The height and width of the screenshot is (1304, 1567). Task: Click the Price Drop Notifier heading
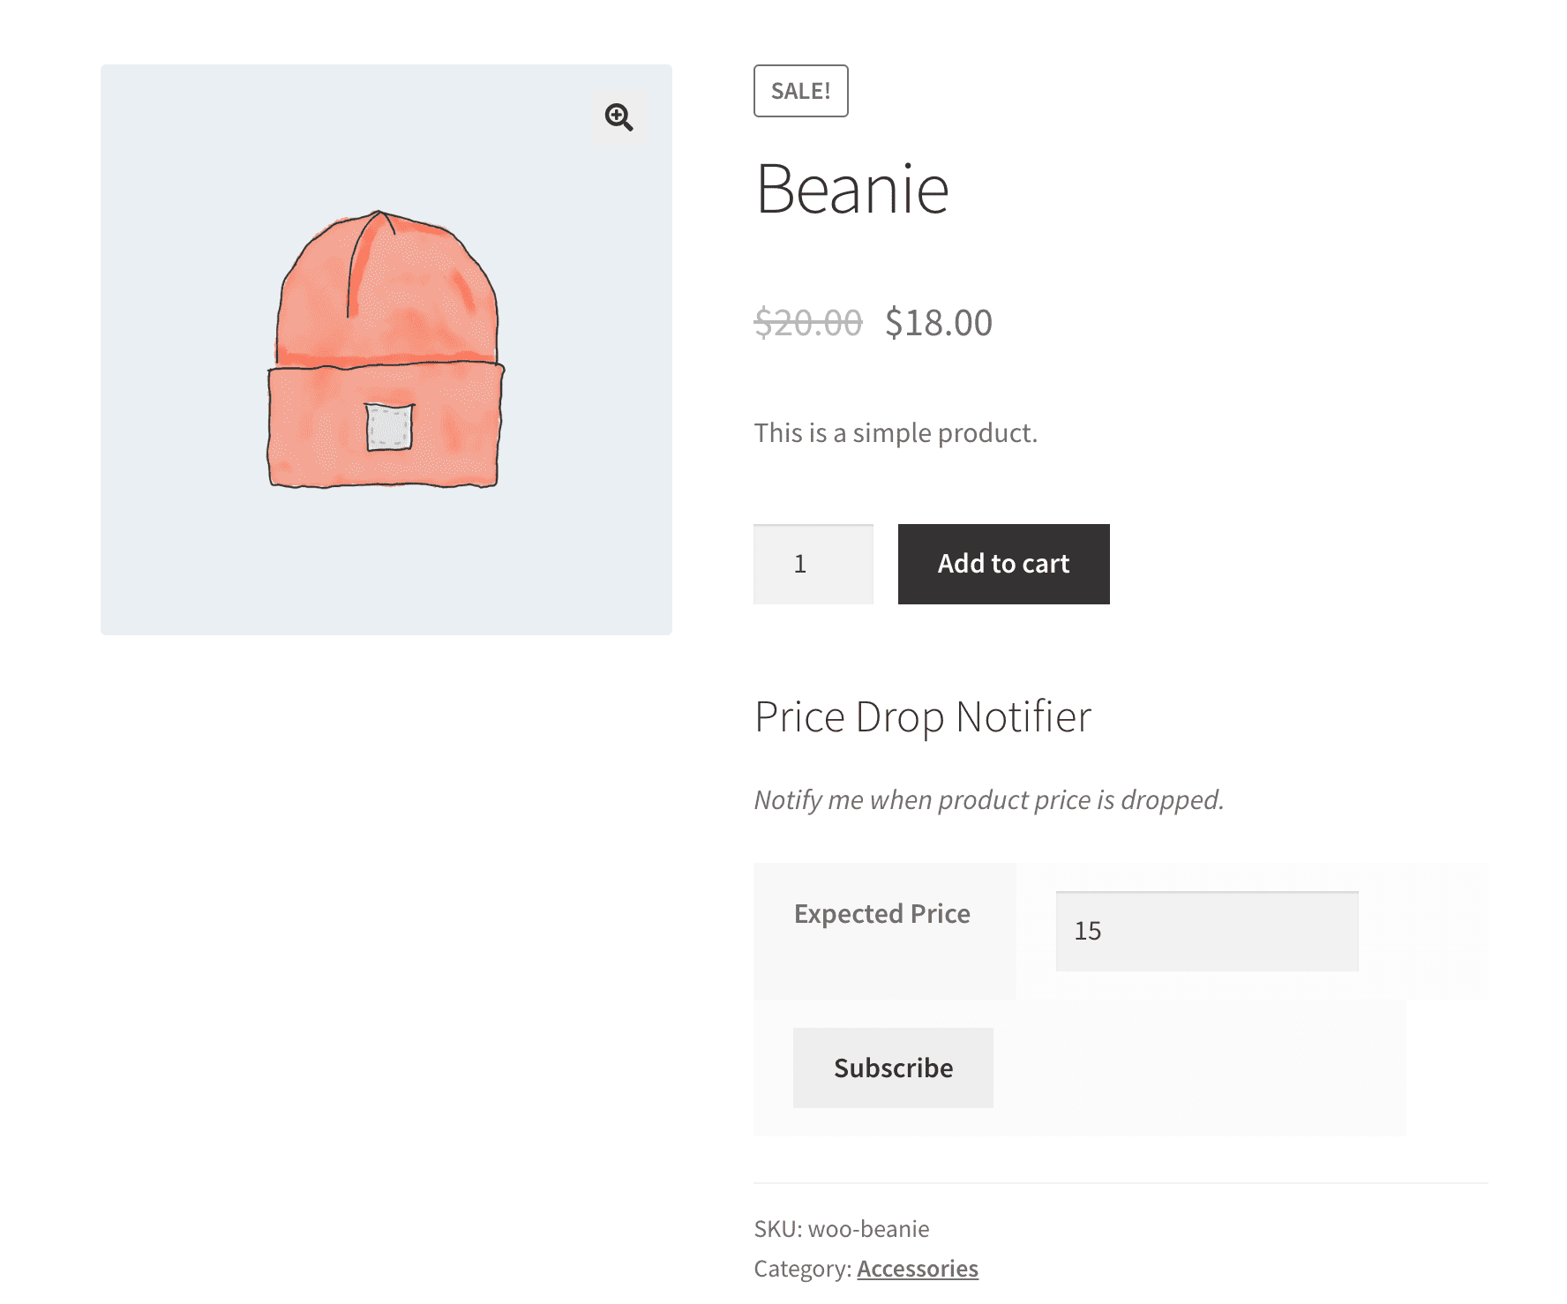click(923, 717)
